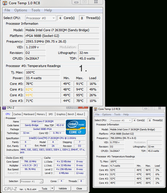Screen dimensions: 167x193
Task: Click the CPU-Z chip icon in title bar
Action: [x=4, y=108]
